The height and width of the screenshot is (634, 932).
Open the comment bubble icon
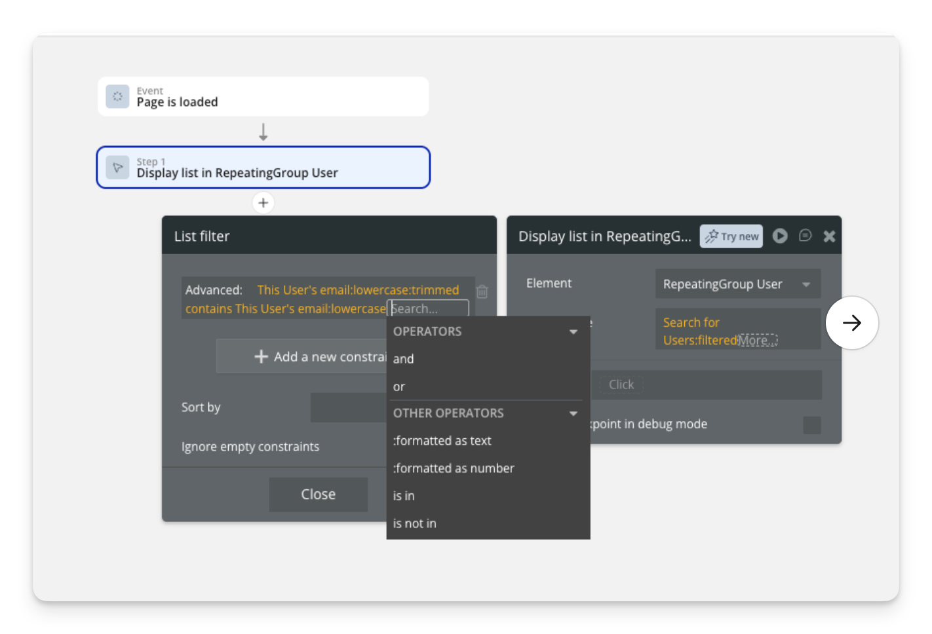click(x=806, y=236)
